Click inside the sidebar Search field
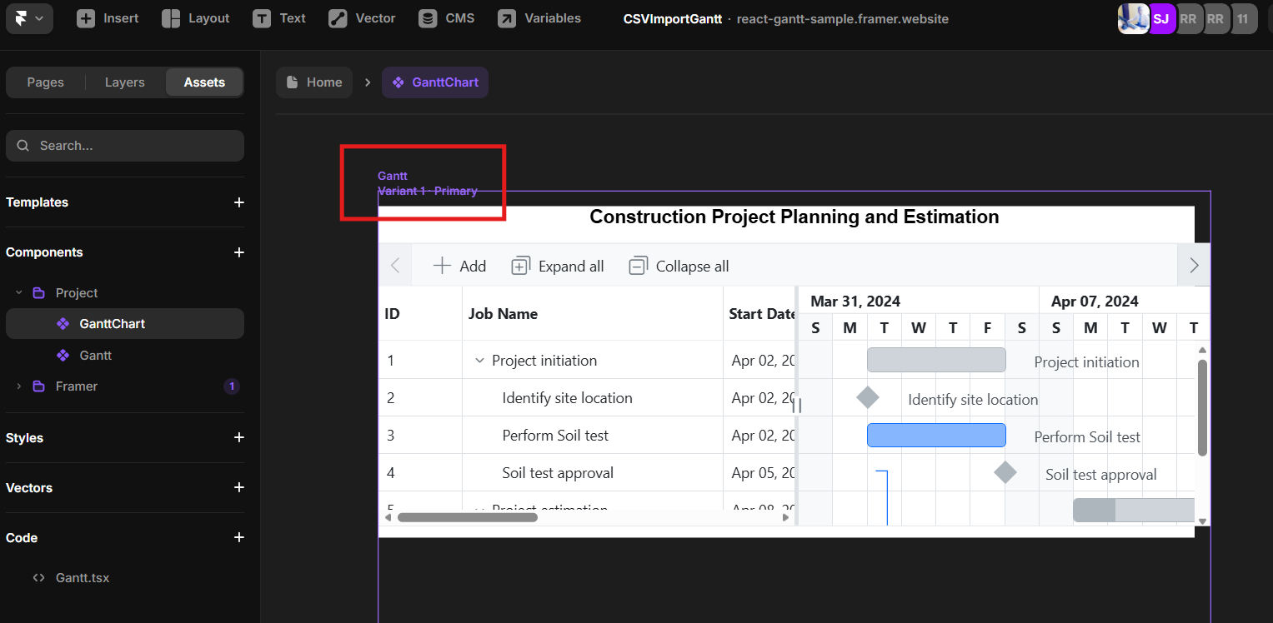The width and height of the screenshot is (1273, 623). 124,145
